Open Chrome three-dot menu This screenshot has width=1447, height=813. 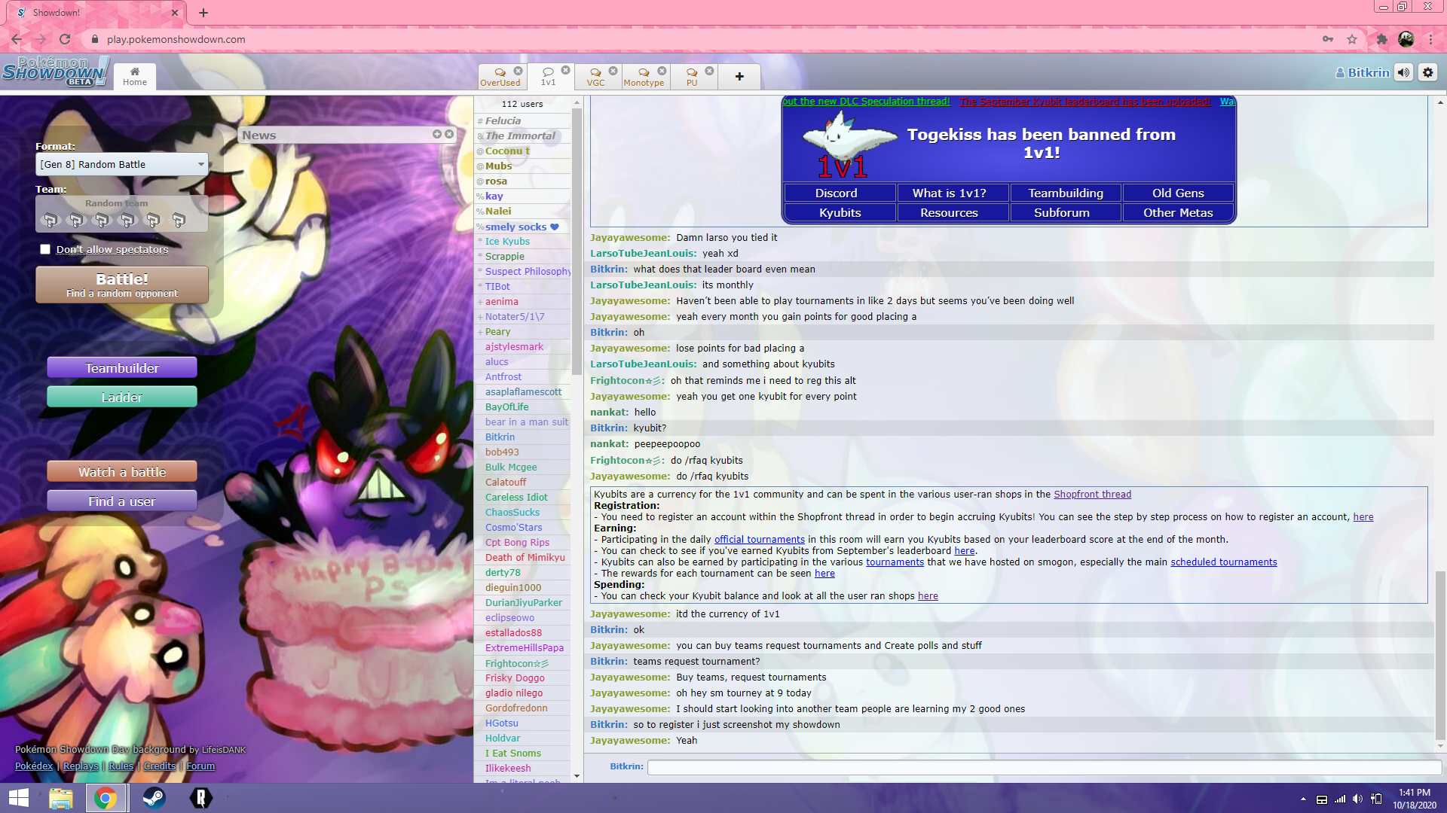pyautogui.click(x=1430, y=39)
